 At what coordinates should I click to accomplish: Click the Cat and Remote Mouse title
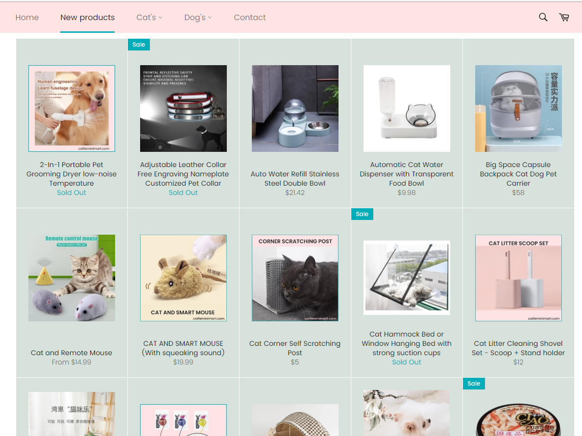tap(72, 353)
